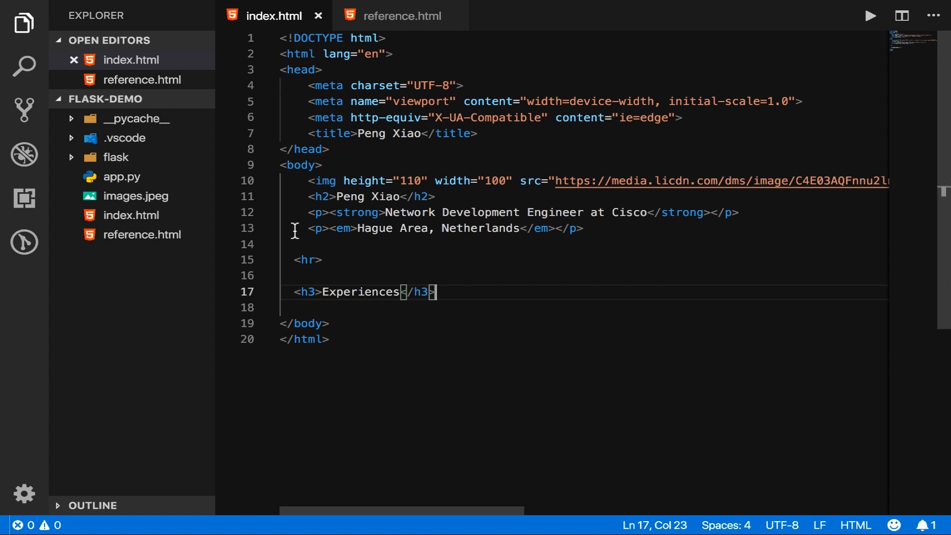Open the Search view in activity bar
This screenshot has width=951, height=535.
(x=24, y=66)
